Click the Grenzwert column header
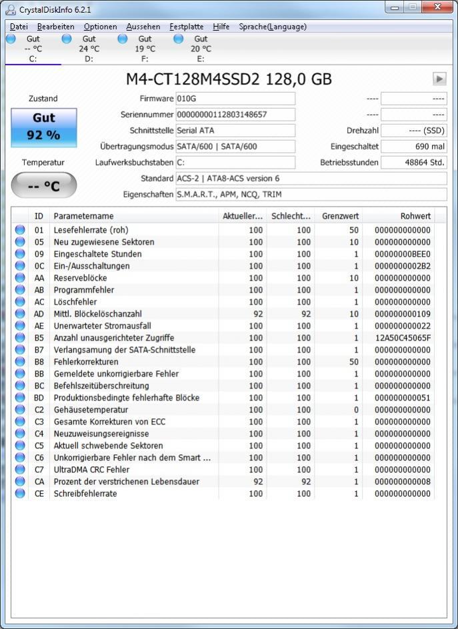Screen dimensions: 458x629 (339, 216)
